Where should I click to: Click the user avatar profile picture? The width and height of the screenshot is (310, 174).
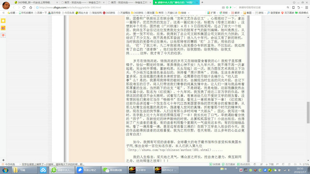[x=6, y=5]
